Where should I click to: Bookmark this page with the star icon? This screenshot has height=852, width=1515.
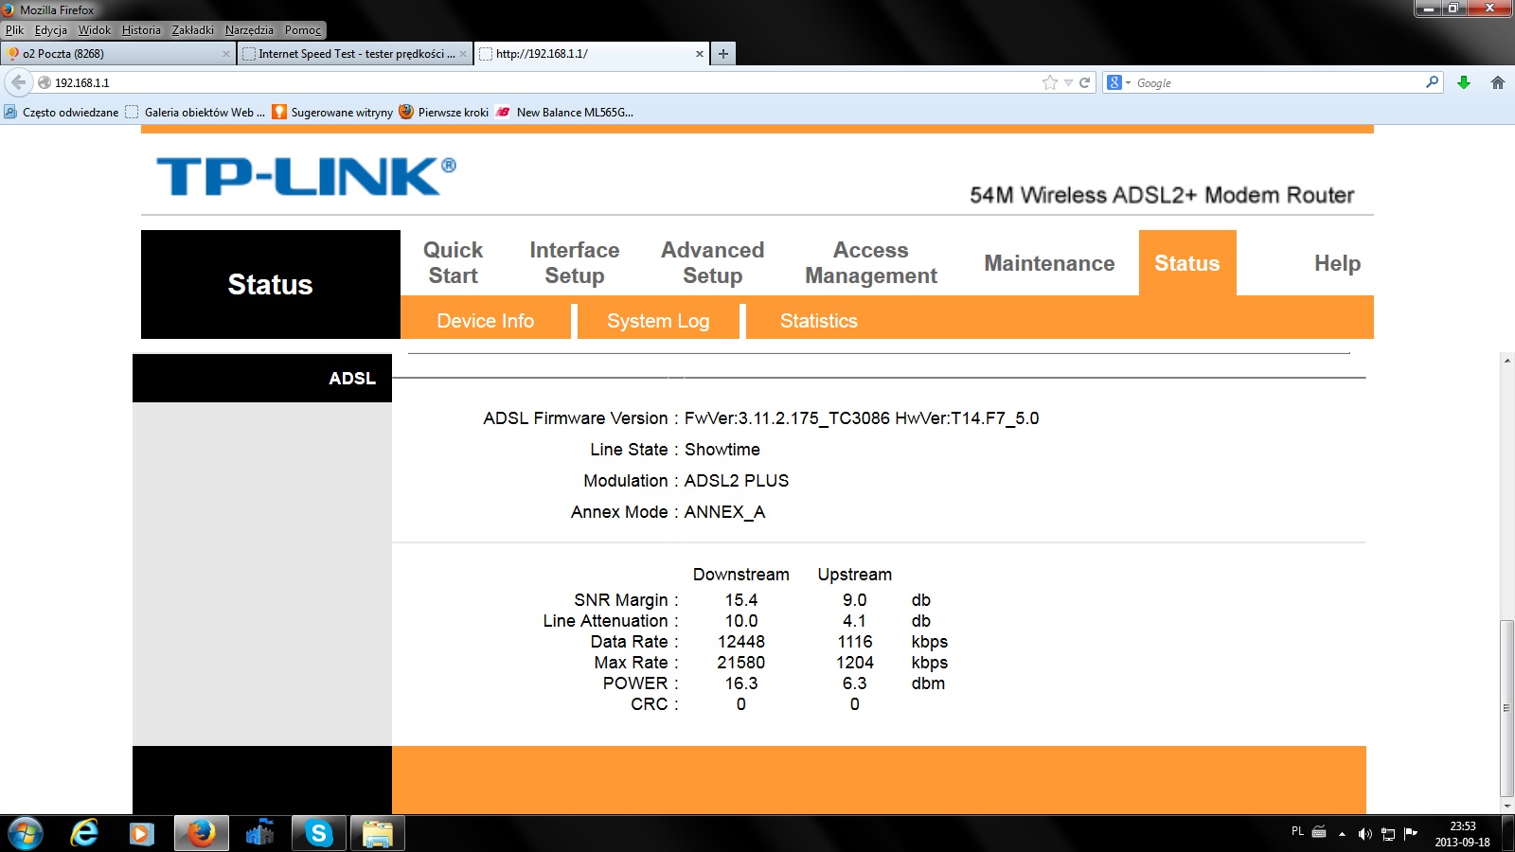(x=1049, y=82)
